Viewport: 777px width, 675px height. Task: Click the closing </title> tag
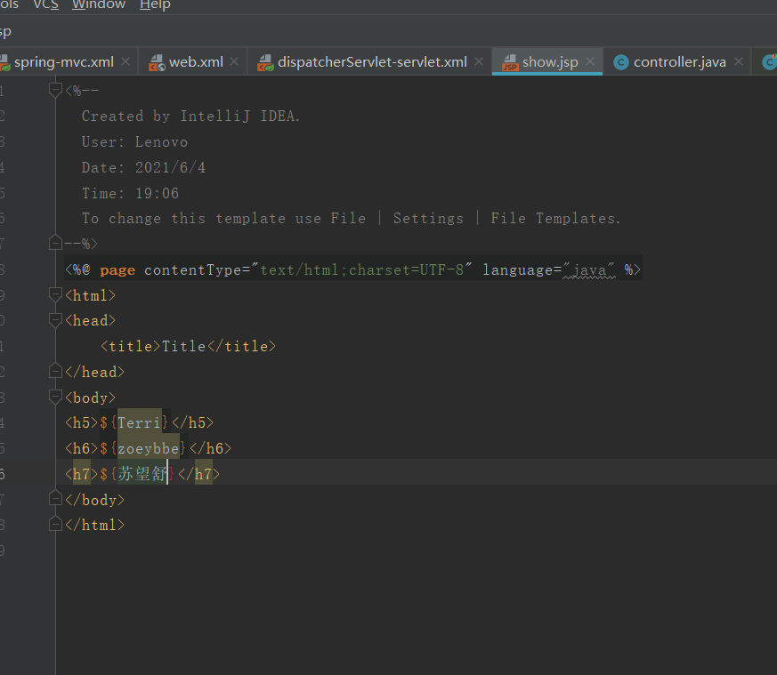click(241, 346)
